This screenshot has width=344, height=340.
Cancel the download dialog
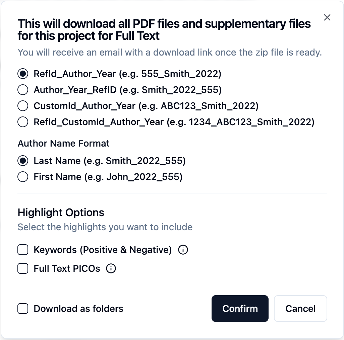click(300, 309)
